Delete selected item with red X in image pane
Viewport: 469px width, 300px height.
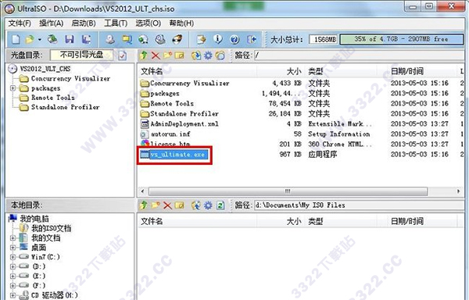[x=156, y=55]
